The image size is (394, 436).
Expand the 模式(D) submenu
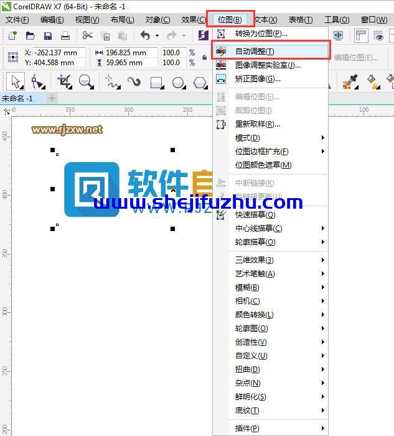(x=322, y=137)
